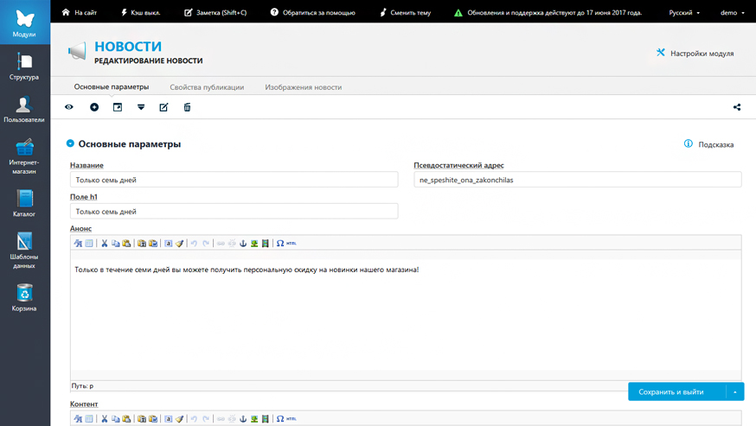The width and height of the screenshot is (756, 426).
Task: Click Insert link icon in Анонс editor
Action: pyautogui.click(x=221, y=244)
